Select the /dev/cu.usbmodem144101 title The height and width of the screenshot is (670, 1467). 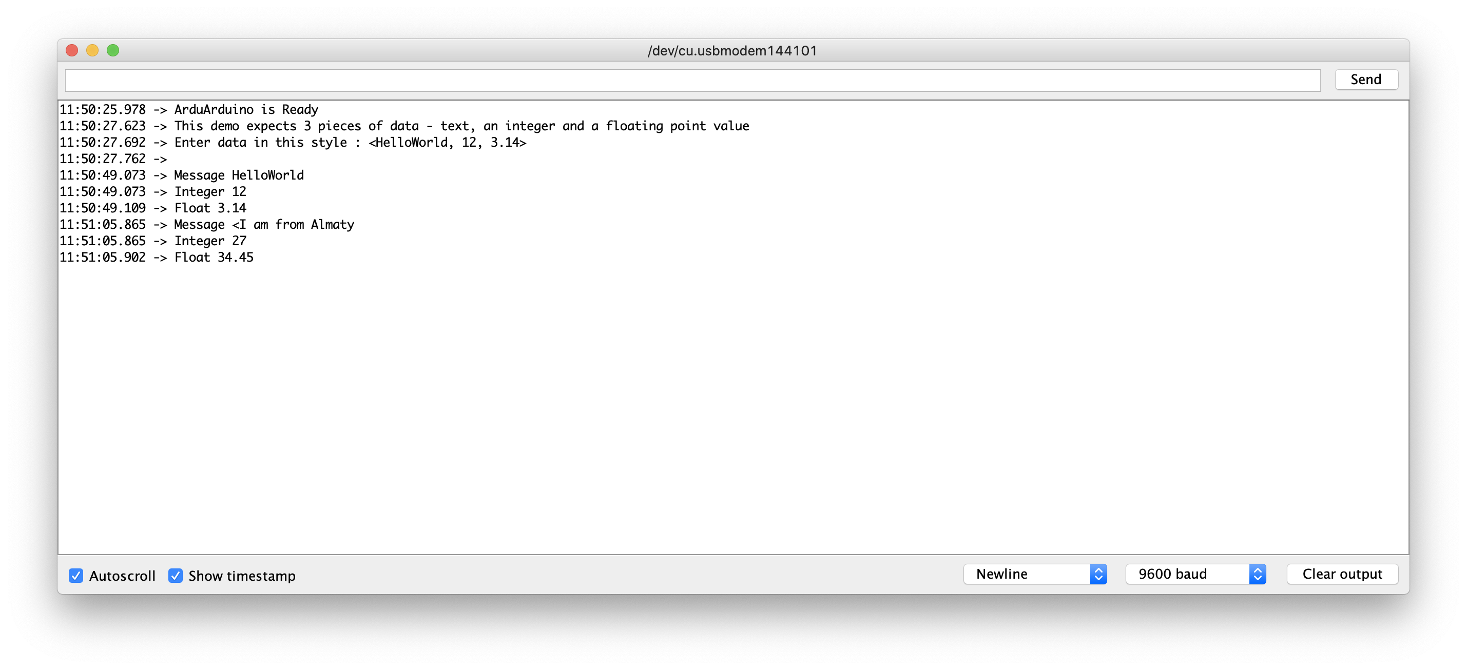tap(732, 50)
